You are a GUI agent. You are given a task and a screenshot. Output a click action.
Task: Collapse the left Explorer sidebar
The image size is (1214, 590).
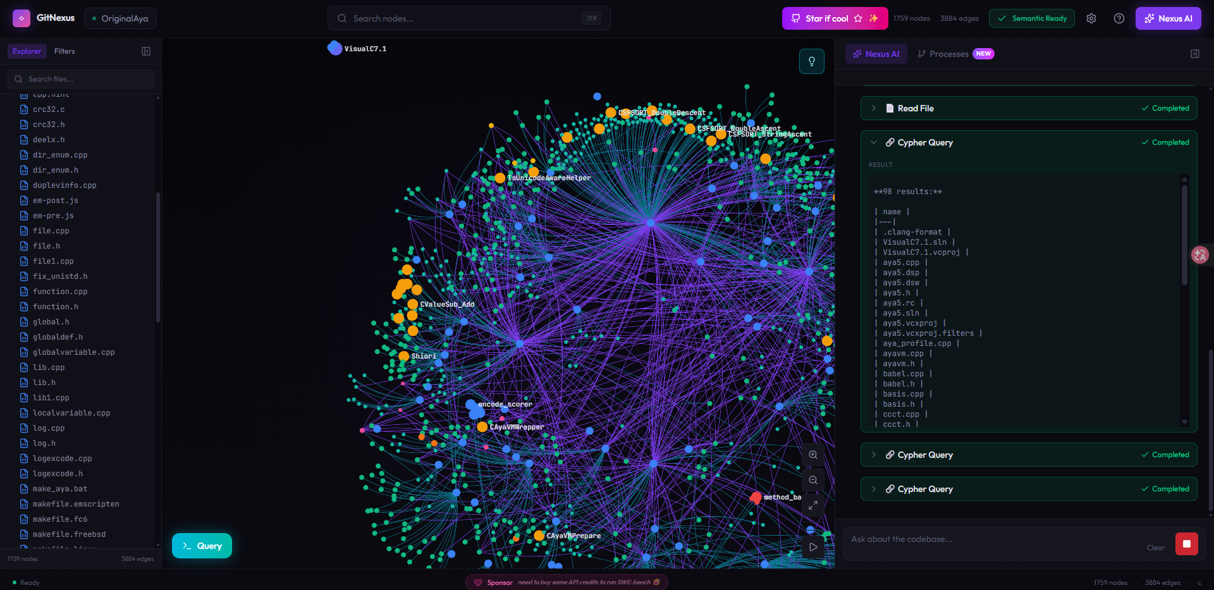pos(146,51)
